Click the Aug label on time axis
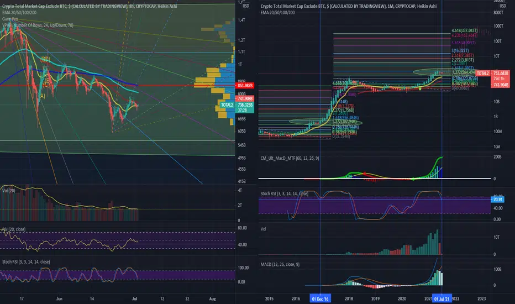The width and height of the screenshot is (515, 304). click(213, 298)
